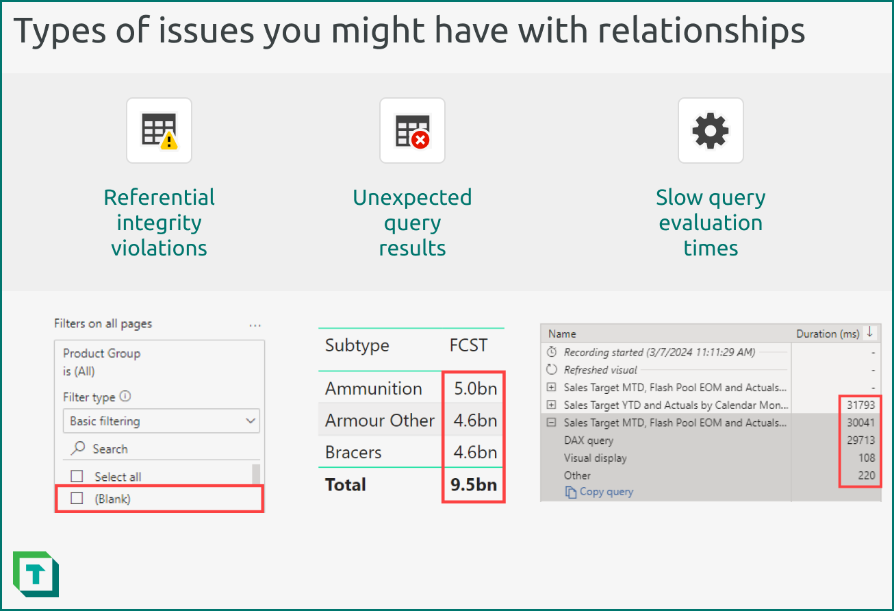This screenshot has height=611, width=894.
Task: Click the Copy query link
Action: point(605,491)
